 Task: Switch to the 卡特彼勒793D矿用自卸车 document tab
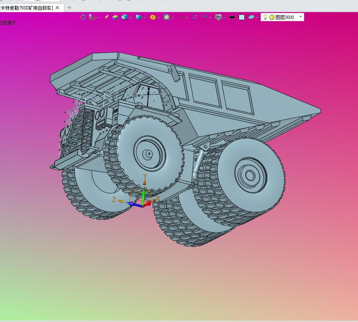tap(27, 8)
